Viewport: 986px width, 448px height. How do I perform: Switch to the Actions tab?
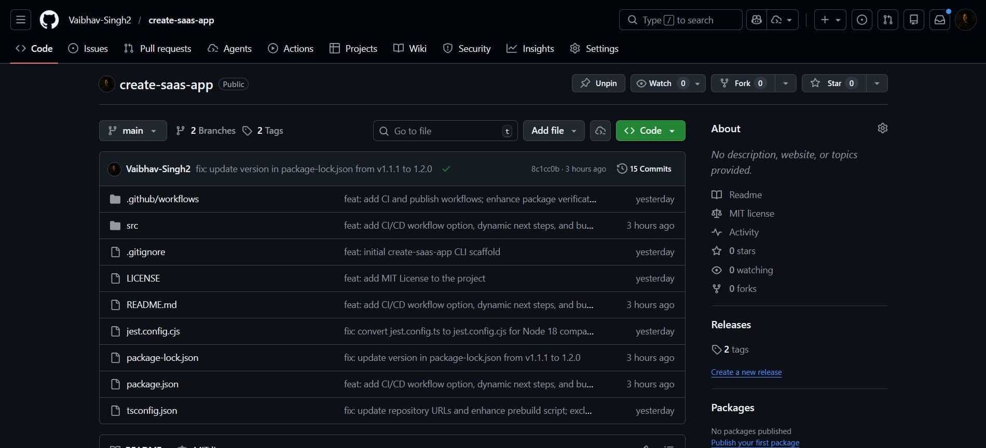click(291, 49)
